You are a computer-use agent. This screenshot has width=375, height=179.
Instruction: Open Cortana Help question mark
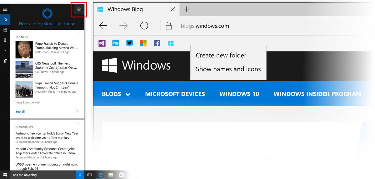click(x=5, y=50)
